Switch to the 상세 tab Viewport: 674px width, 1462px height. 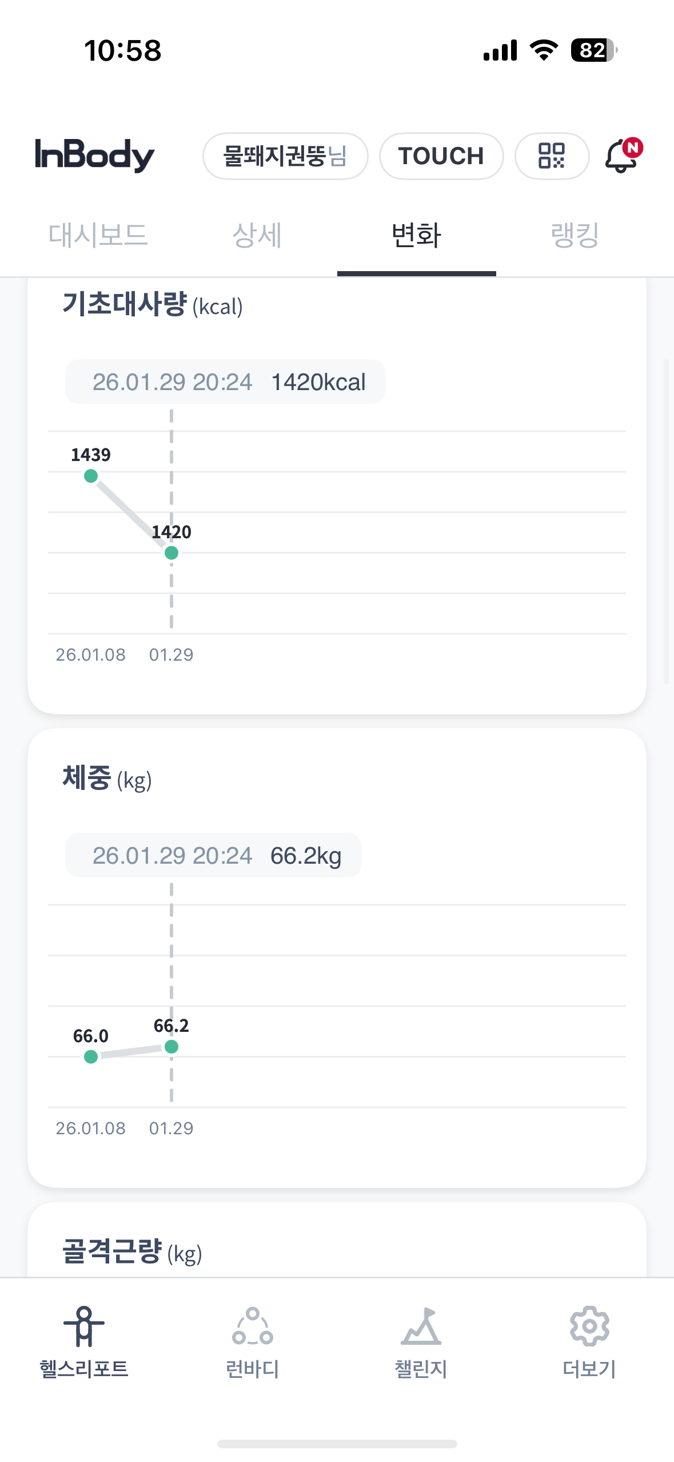pos(257,235)
